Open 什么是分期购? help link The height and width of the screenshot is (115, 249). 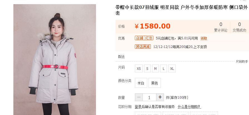coord(189,107)
